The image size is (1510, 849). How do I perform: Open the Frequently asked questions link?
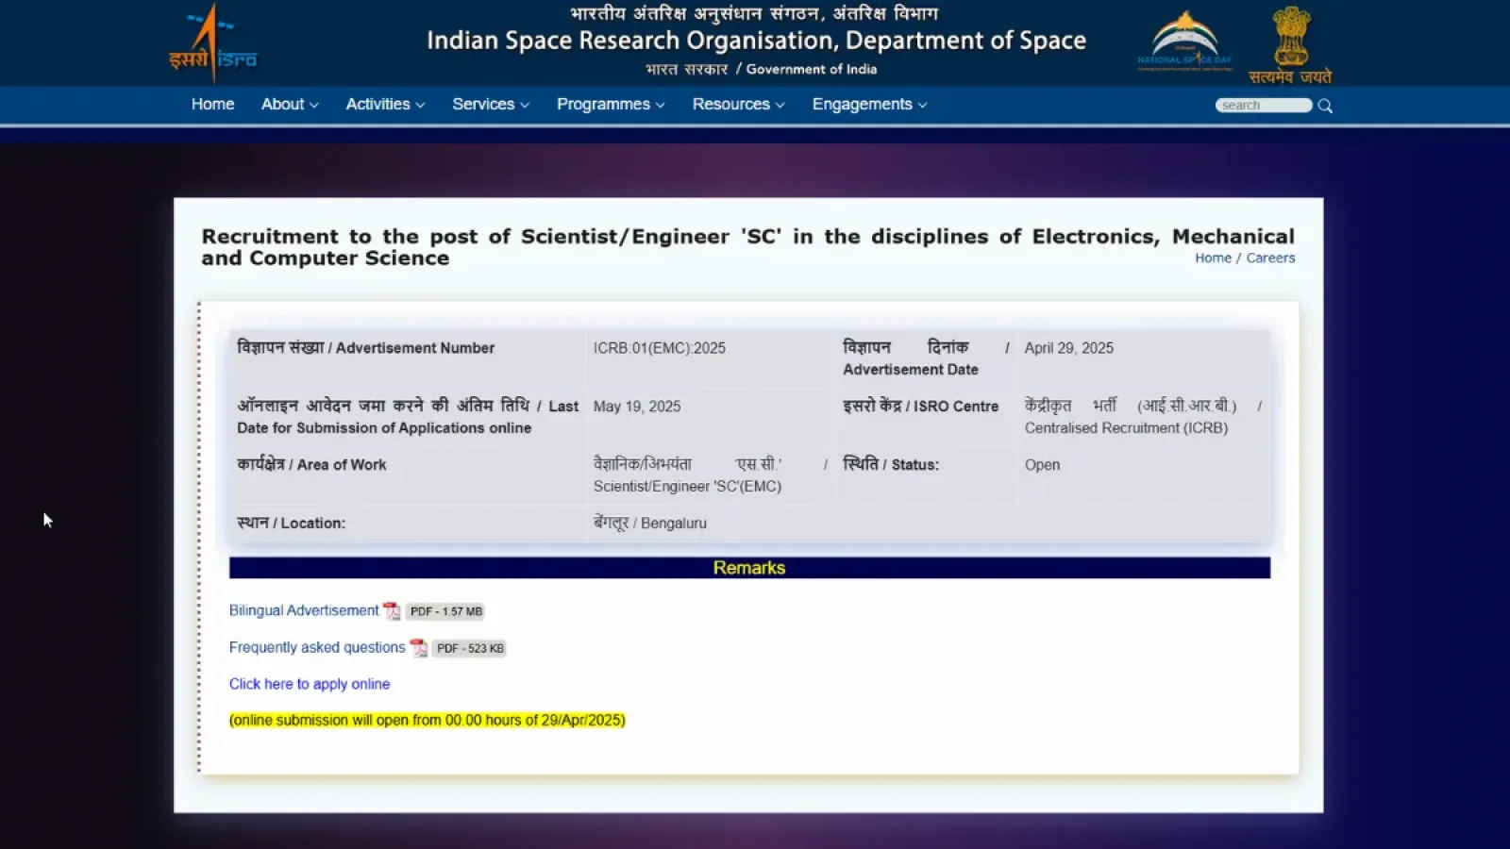coord(317,647)
